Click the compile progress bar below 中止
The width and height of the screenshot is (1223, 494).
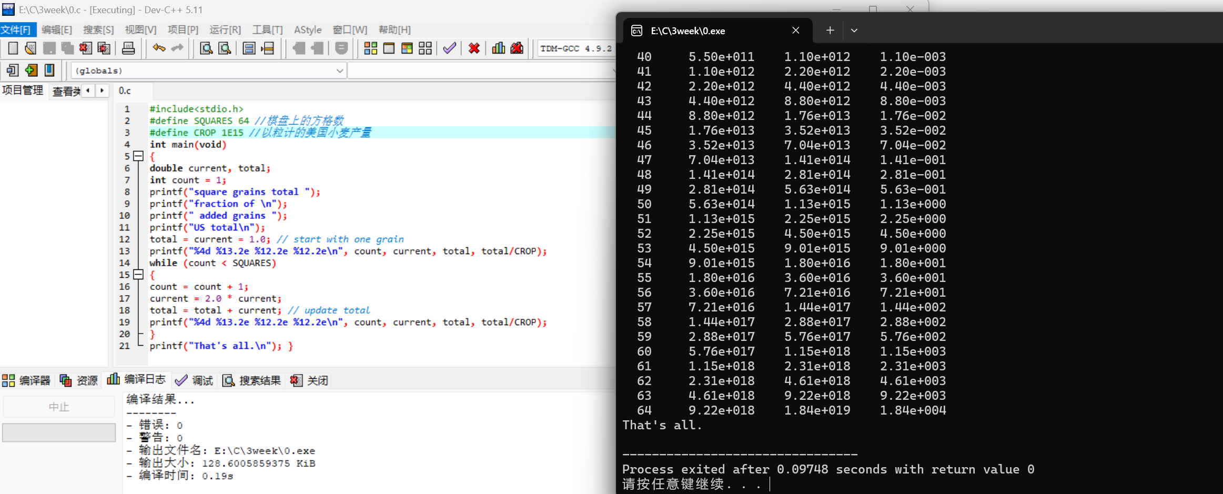(59, 432)
